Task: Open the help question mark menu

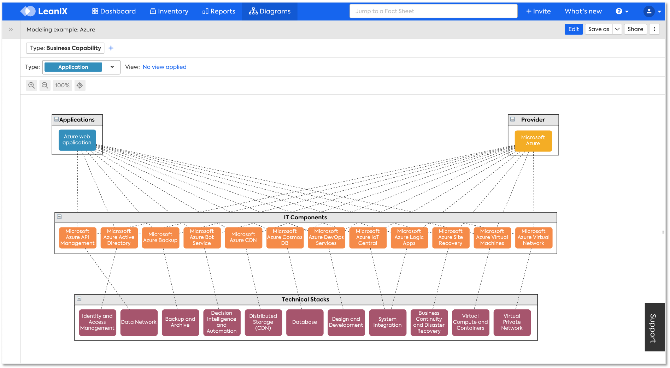Action: click(x=622, y=11)
